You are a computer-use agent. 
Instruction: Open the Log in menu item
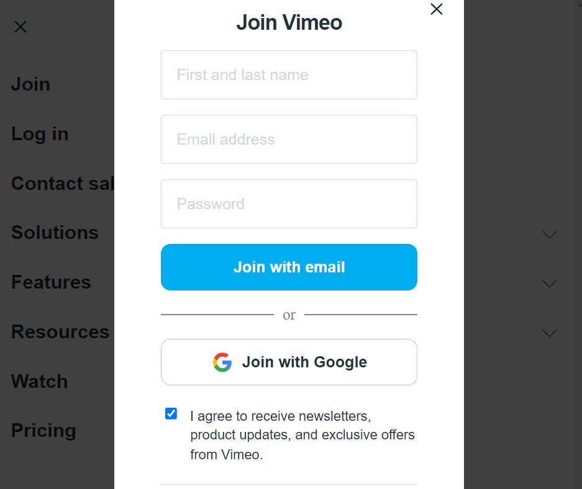(x=40, y=134)
